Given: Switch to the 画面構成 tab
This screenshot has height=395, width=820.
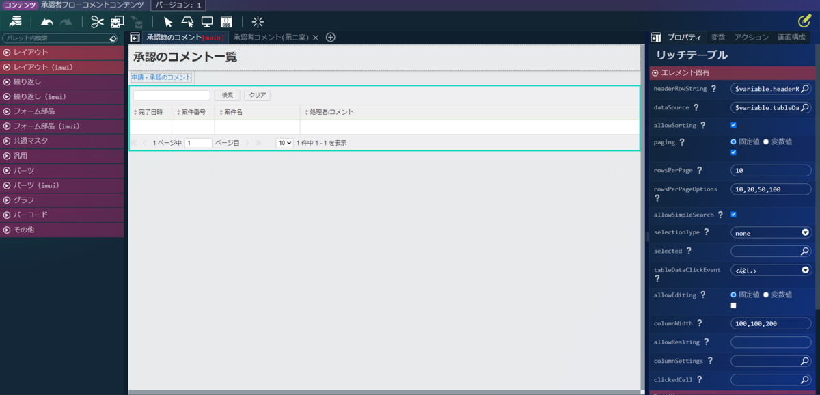Looking at the screenshot, I should click(x=791, y=38).
